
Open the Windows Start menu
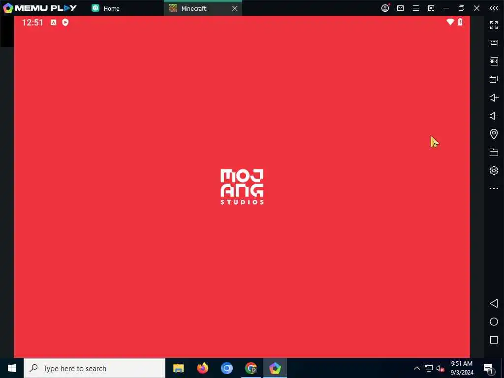[12, 368]
